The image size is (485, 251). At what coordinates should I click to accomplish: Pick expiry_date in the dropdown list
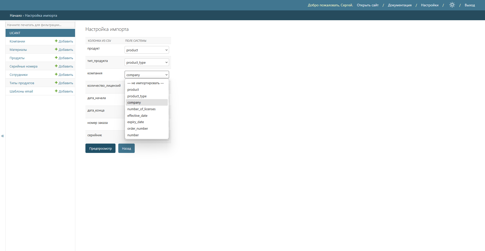[136, 122]
